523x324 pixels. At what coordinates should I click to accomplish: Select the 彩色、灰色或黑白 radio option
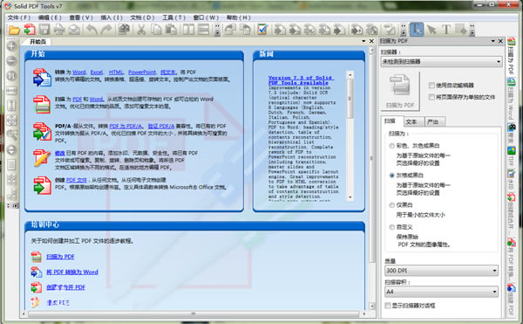392,146
